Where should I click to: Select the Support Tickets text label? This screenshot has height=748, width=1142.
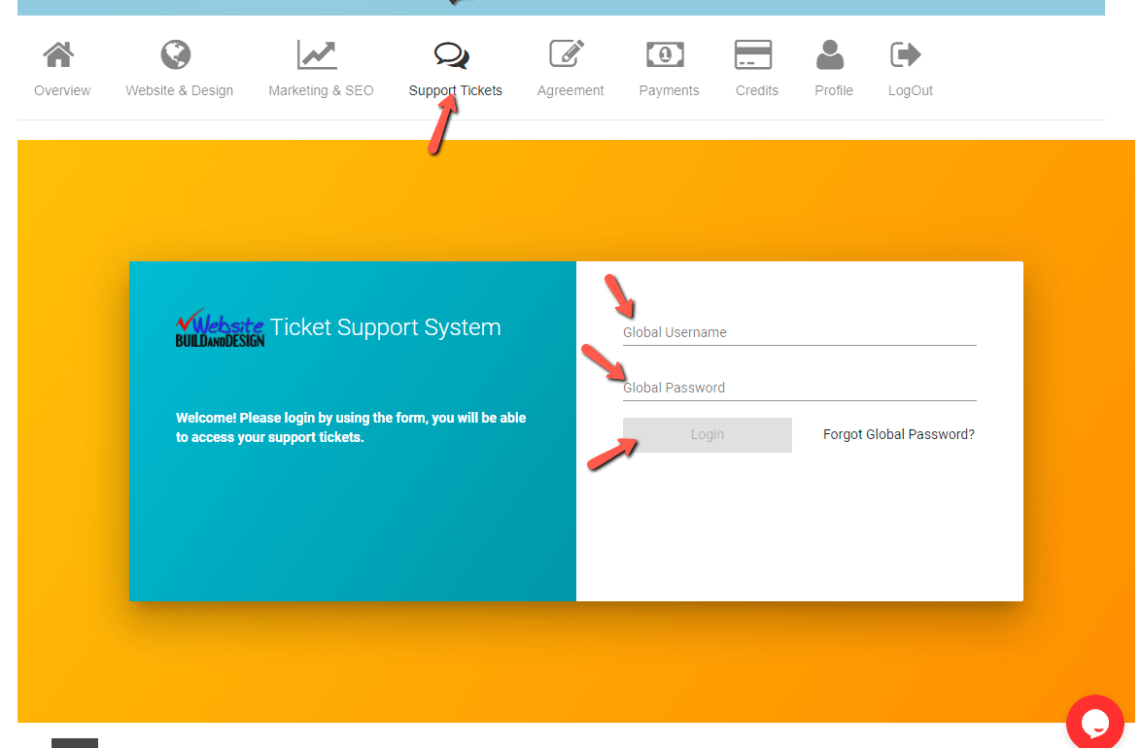click(455, 90)
